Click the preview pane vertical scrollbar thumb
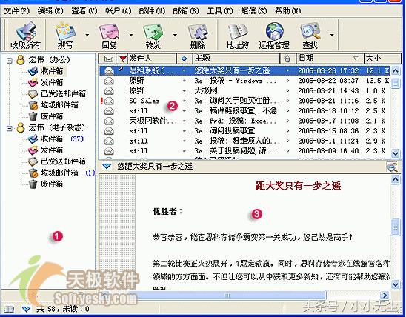406x317 pixels. 396,227
